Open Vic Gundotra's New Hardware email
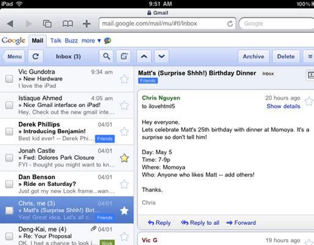 pyautogui.click(x=67, y=79)
